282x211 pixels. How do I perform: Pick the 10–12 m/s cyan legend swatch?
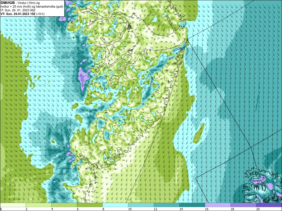141,205
